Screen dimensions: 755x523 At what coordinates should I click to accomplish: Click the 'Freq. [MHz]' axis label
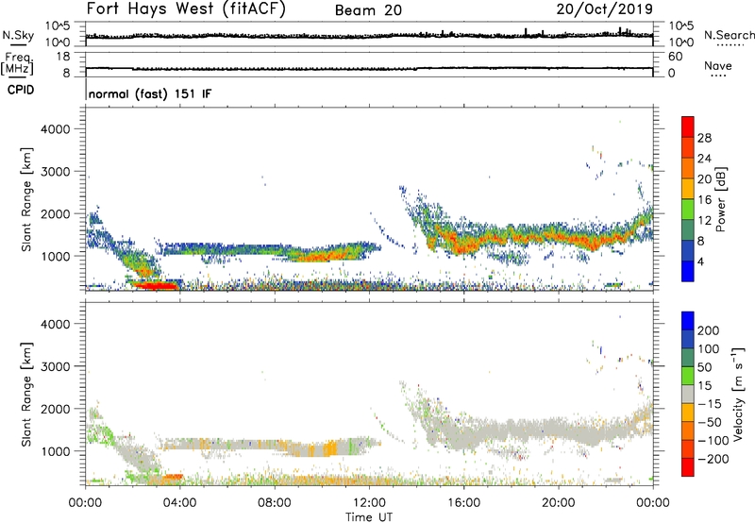(x=18, y=63)
